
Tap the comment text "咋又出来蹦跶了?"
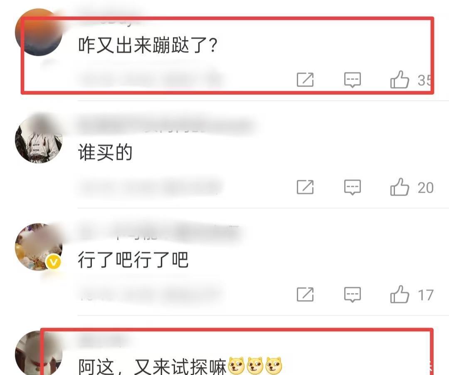click(x=148, y=45)
